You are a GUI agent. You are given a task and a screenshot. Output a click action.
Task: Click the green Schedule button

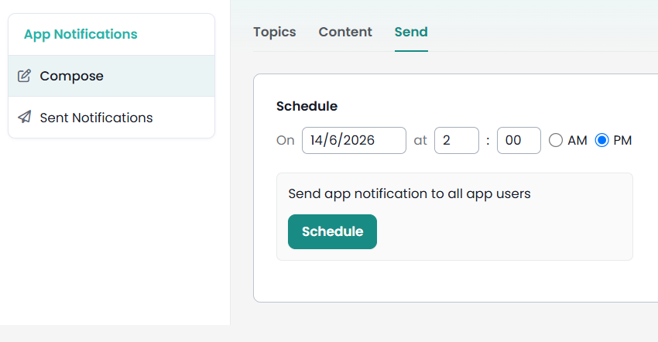pos(332,231)
